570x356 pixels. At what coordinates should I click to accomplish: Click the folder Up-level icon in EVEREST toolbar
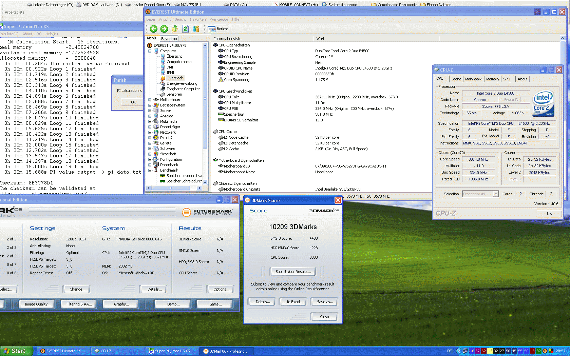(x=175, y=29)
